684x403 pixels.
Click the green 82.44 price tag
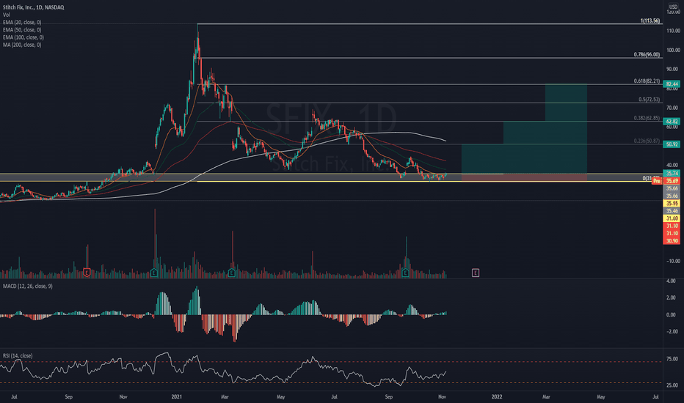pyautogui.click(x=672, y=84)
